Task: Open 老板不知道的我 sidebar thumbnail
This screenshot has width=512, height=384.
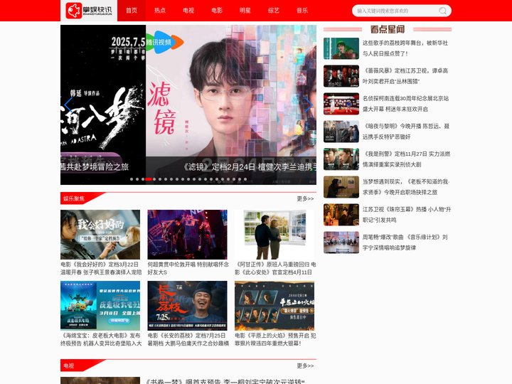Action: (341, 187)
